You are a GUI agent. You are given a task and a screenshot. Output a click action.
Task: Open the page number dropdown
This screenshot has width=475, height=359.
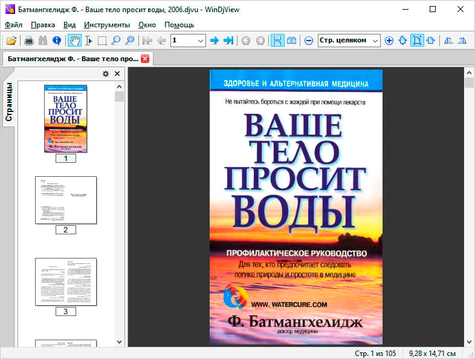tap(200, 41)
